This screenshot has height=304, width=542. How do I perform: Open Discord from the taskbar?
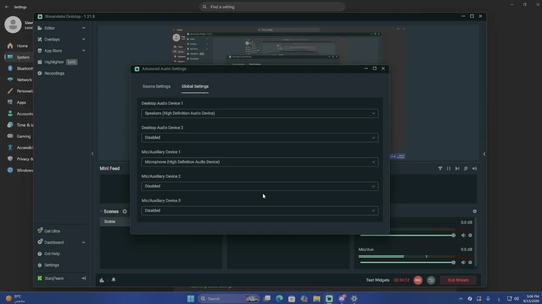[x=342, y=299]
